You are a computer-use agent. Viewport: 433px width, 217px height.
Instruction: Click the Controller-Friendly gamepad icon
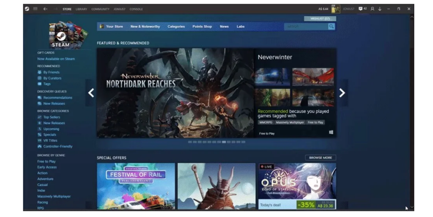(39, 146)
